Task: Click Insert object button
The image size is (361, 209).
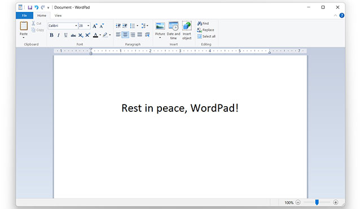Action: click(187, 31)
